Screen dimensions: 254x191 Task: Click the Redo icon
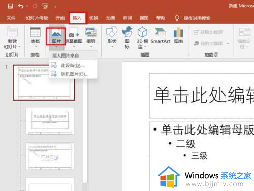(35, 6)
